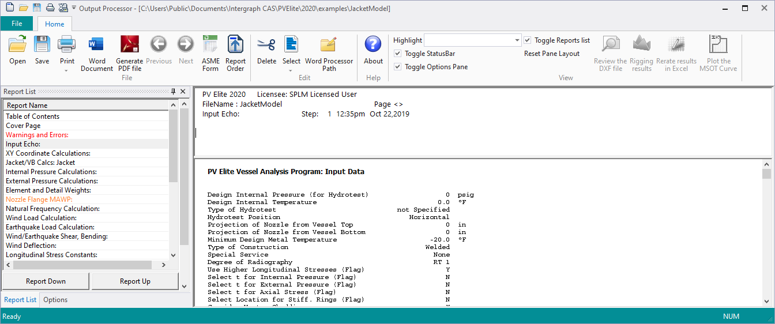Toggle the Reports list checkbox
Screen dimensions: 775x324
coord(528,40)
